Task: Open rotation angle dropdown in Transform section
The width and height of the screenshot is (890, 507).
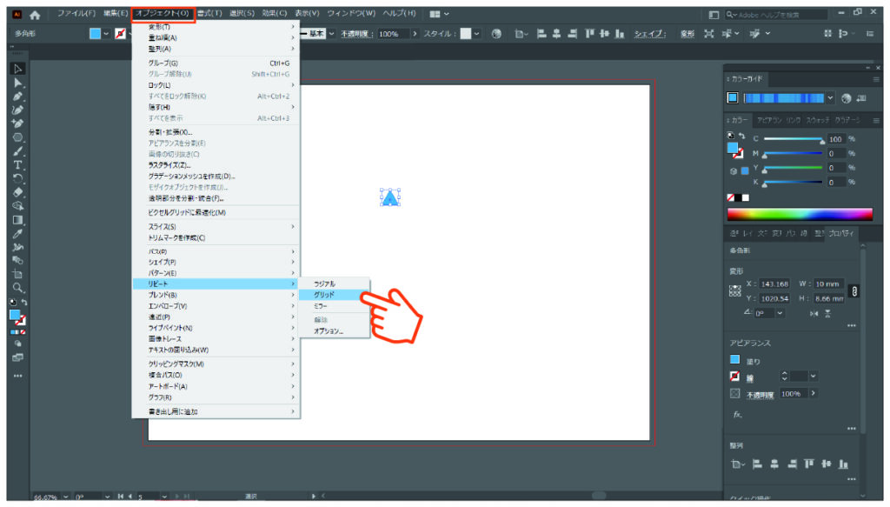Action: [x=780, y=313]
